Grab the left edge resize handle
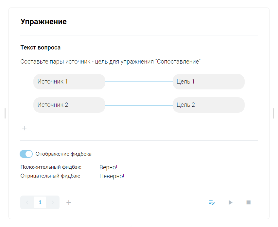 click(x=5, y=113)
